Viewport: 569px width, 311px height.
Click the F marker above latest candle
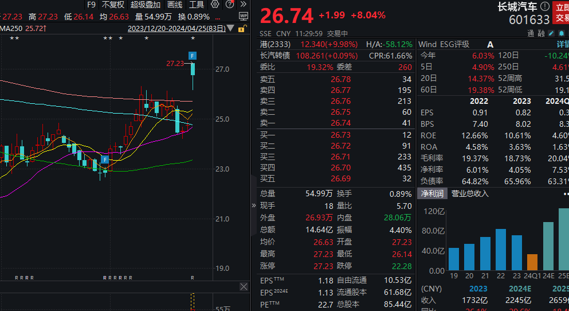click(x=193, y=56)
